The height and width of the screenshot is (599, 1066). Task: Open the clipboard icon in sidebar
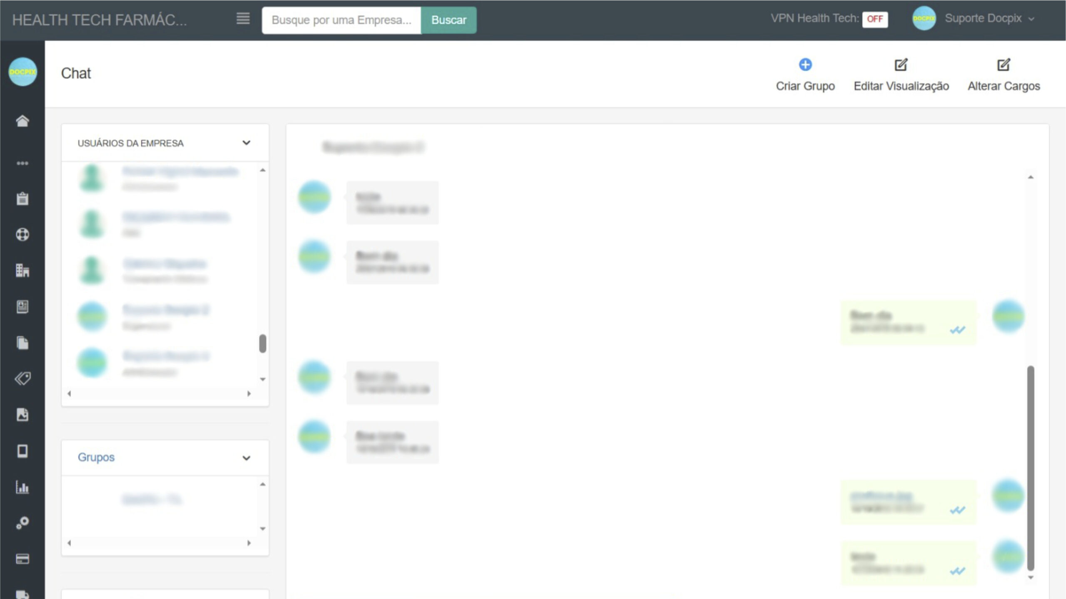[x=22, y=198]
